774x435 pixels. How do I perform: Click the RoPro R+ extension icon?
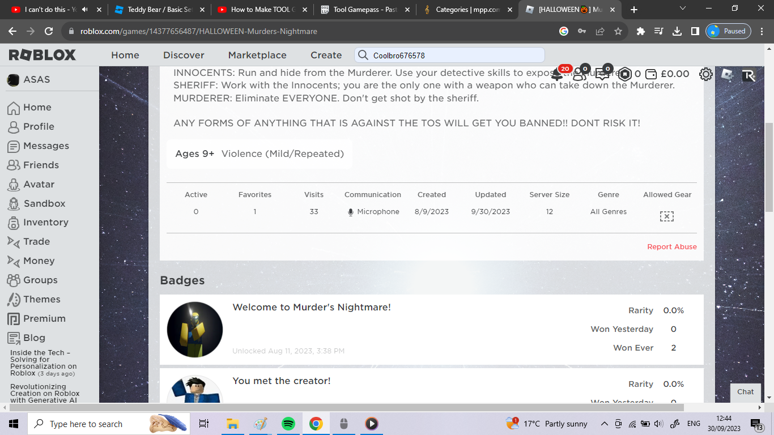point(749,75)
